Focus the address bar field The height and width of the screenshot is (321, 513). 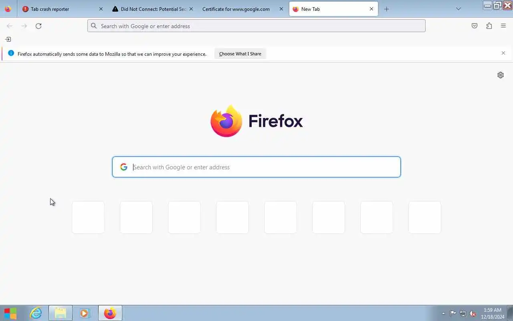click(256, 26)
